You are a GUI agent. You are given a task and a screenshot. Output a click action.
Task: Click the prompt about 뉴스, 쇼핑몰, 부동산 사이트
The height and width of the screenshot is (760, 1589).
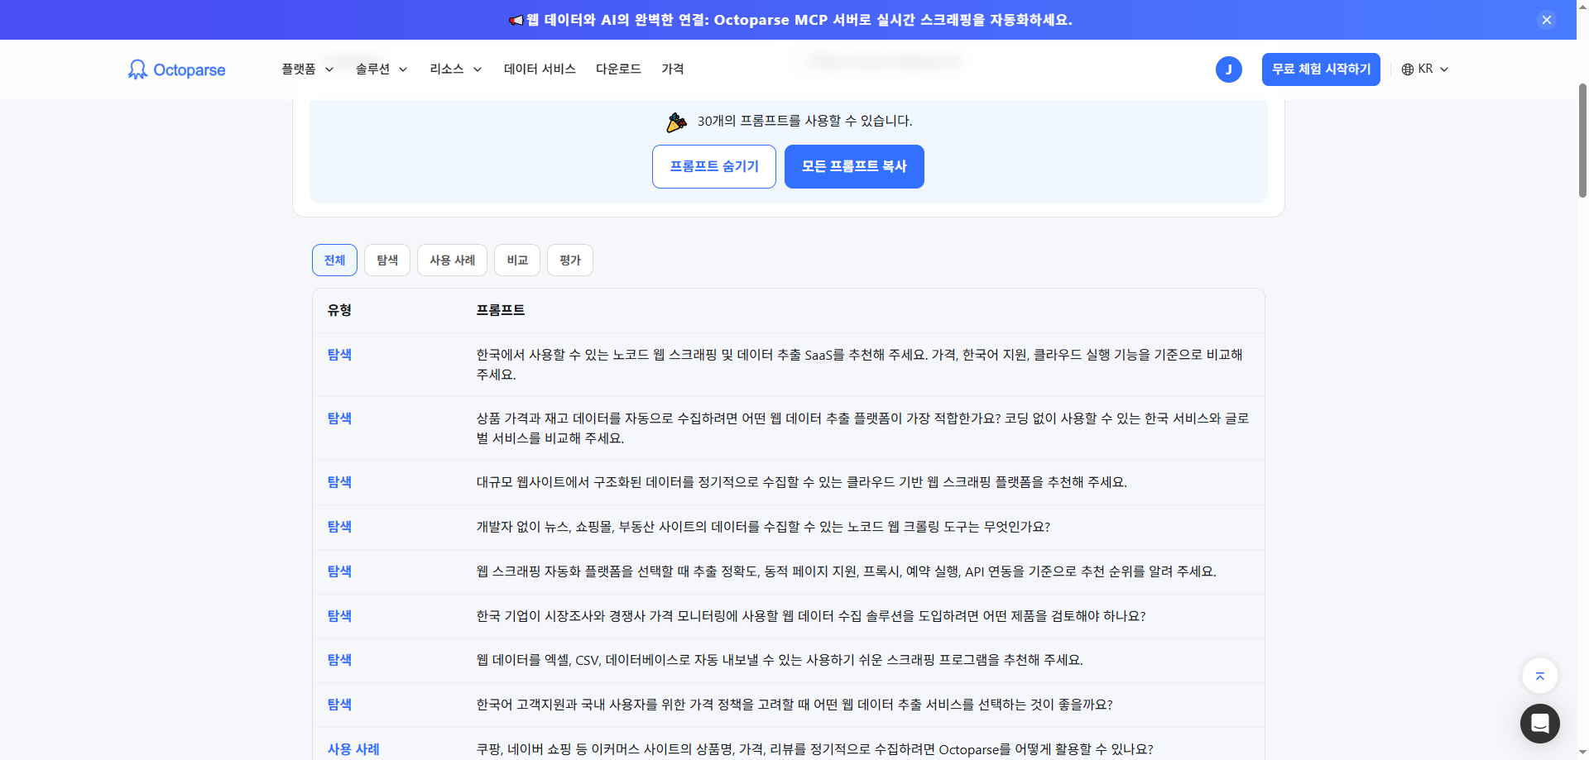[x=763, y=527]
